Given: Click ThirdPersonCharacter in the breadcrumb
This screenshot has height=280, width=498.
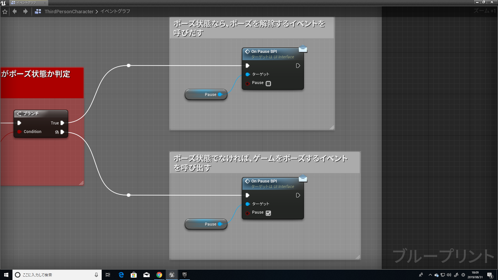Looking at the screenshot, I should click(69, 12).
